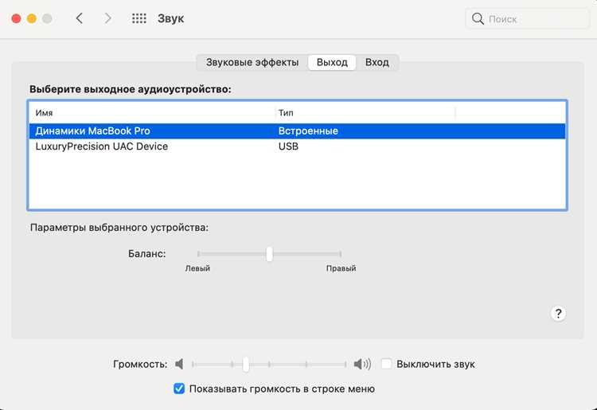Click the Имя column header
The width and height of the screenshot is (597, 410).
pos(152,113)
